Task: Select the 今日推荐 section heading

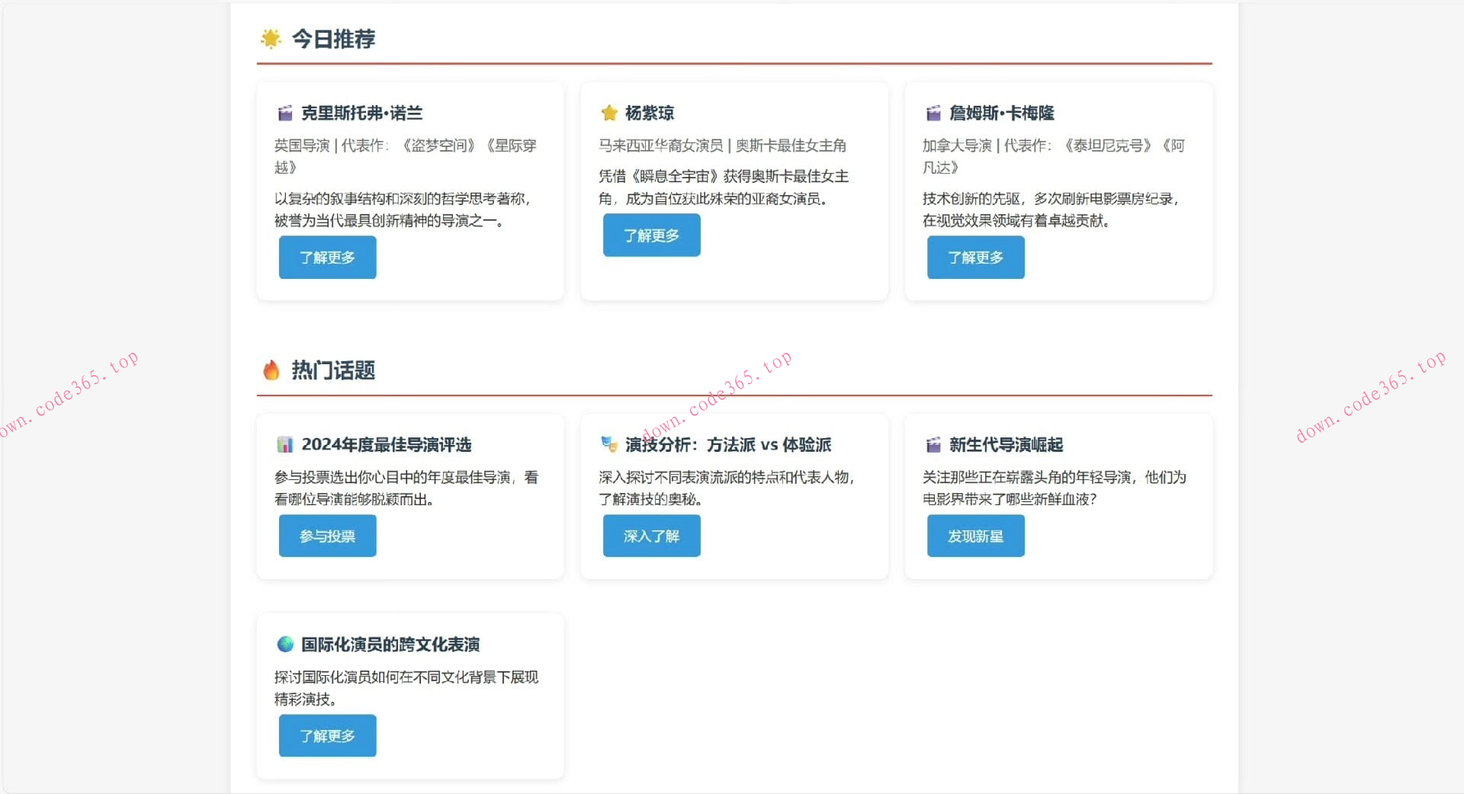Action: 333,39
